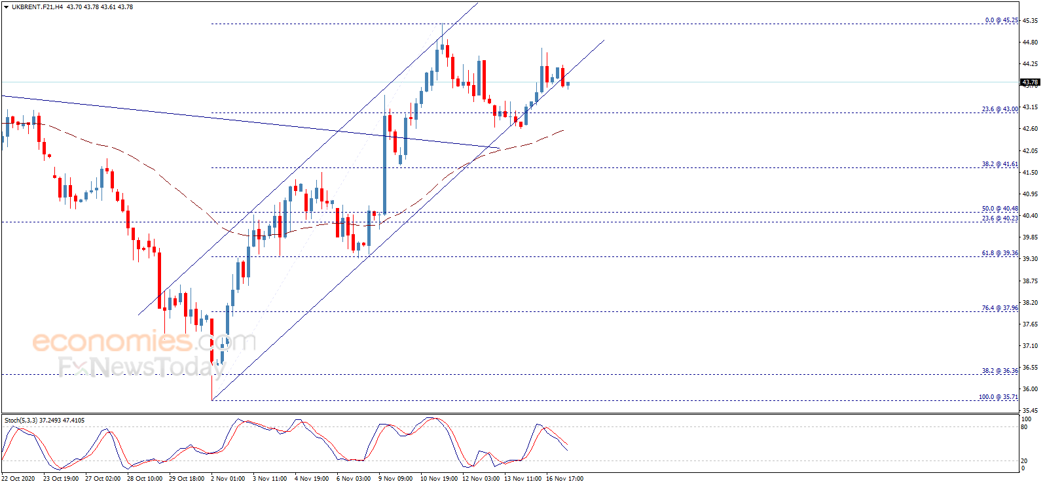
Task: Select the 0.0 @ 45.25 Fibonacci label
Action: pos(1002,20)
